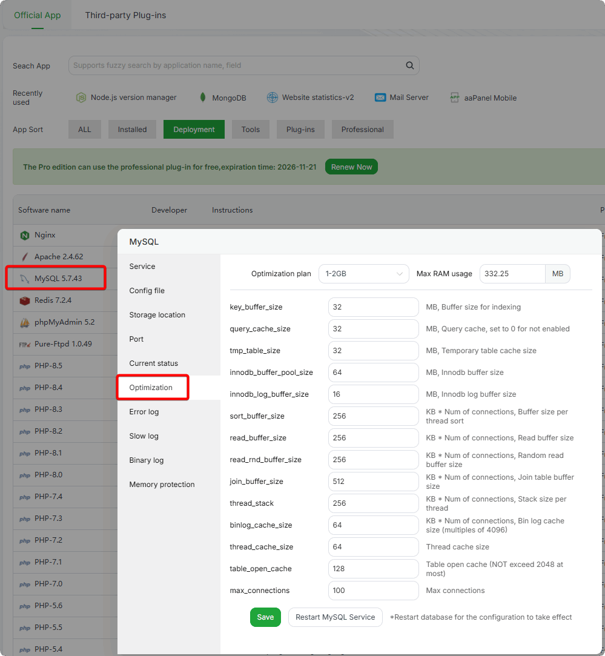The height and width of the screenshot is (656, 605).
Task: Click the tmp_table_size input
Action: pos(373,351)
